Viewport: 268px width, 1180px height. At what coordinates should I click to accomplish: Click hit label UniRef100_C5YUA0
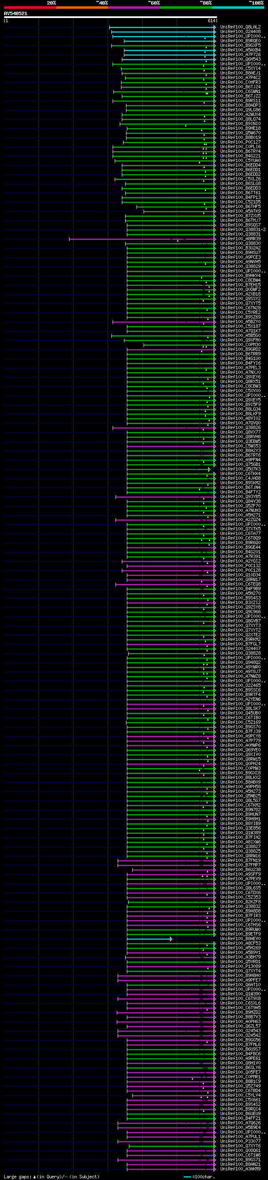240,160
